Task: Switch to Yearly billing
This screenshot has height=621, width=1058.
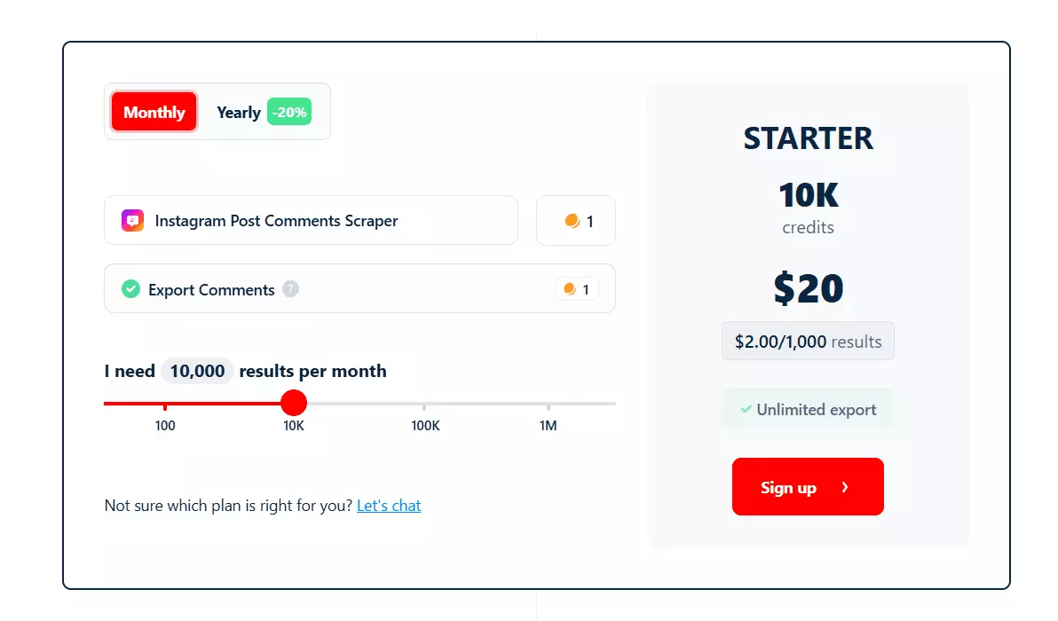Action: click(239, 113)
